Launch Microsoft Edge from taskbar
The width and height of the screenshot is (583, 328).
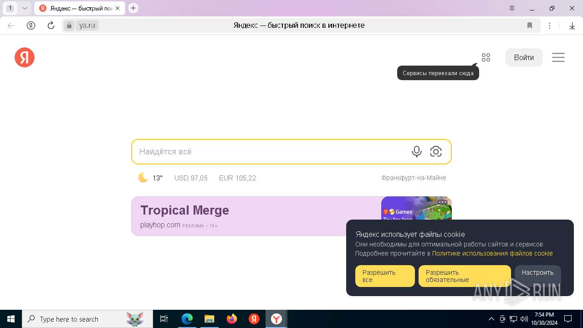(x=187, y=319)
